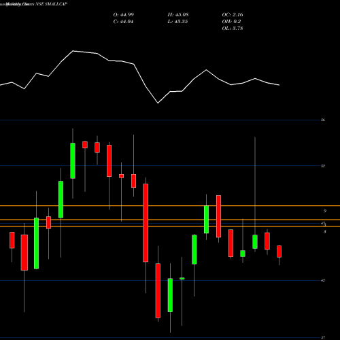Click the lone thin green doji candle body

(182, 278)
